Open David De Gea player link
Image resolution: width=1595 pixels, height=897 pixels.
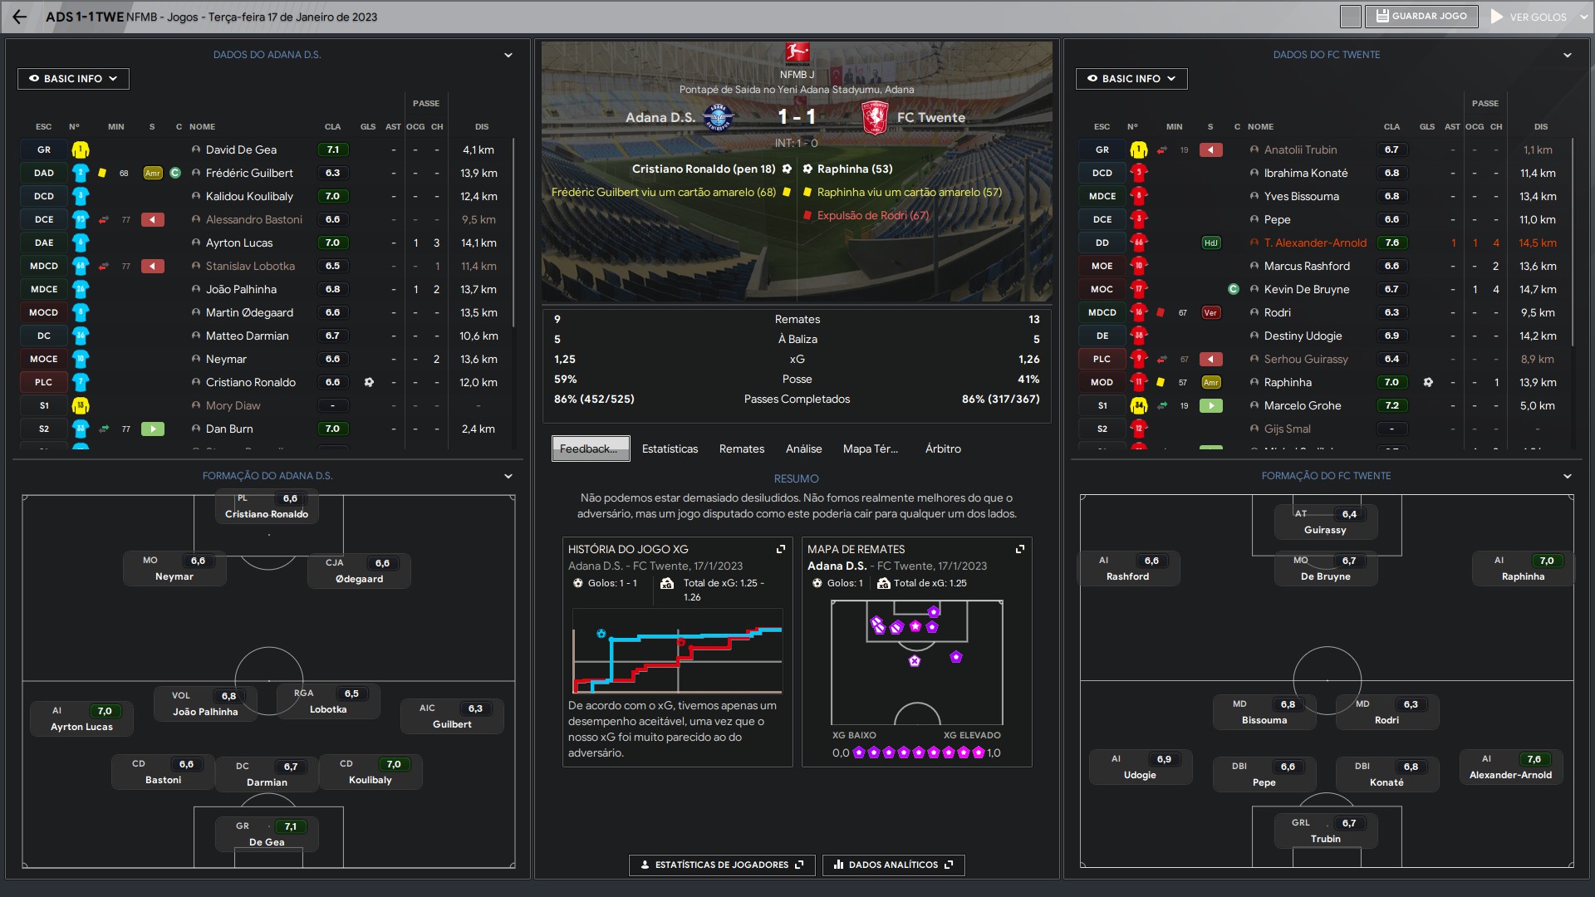241,150
